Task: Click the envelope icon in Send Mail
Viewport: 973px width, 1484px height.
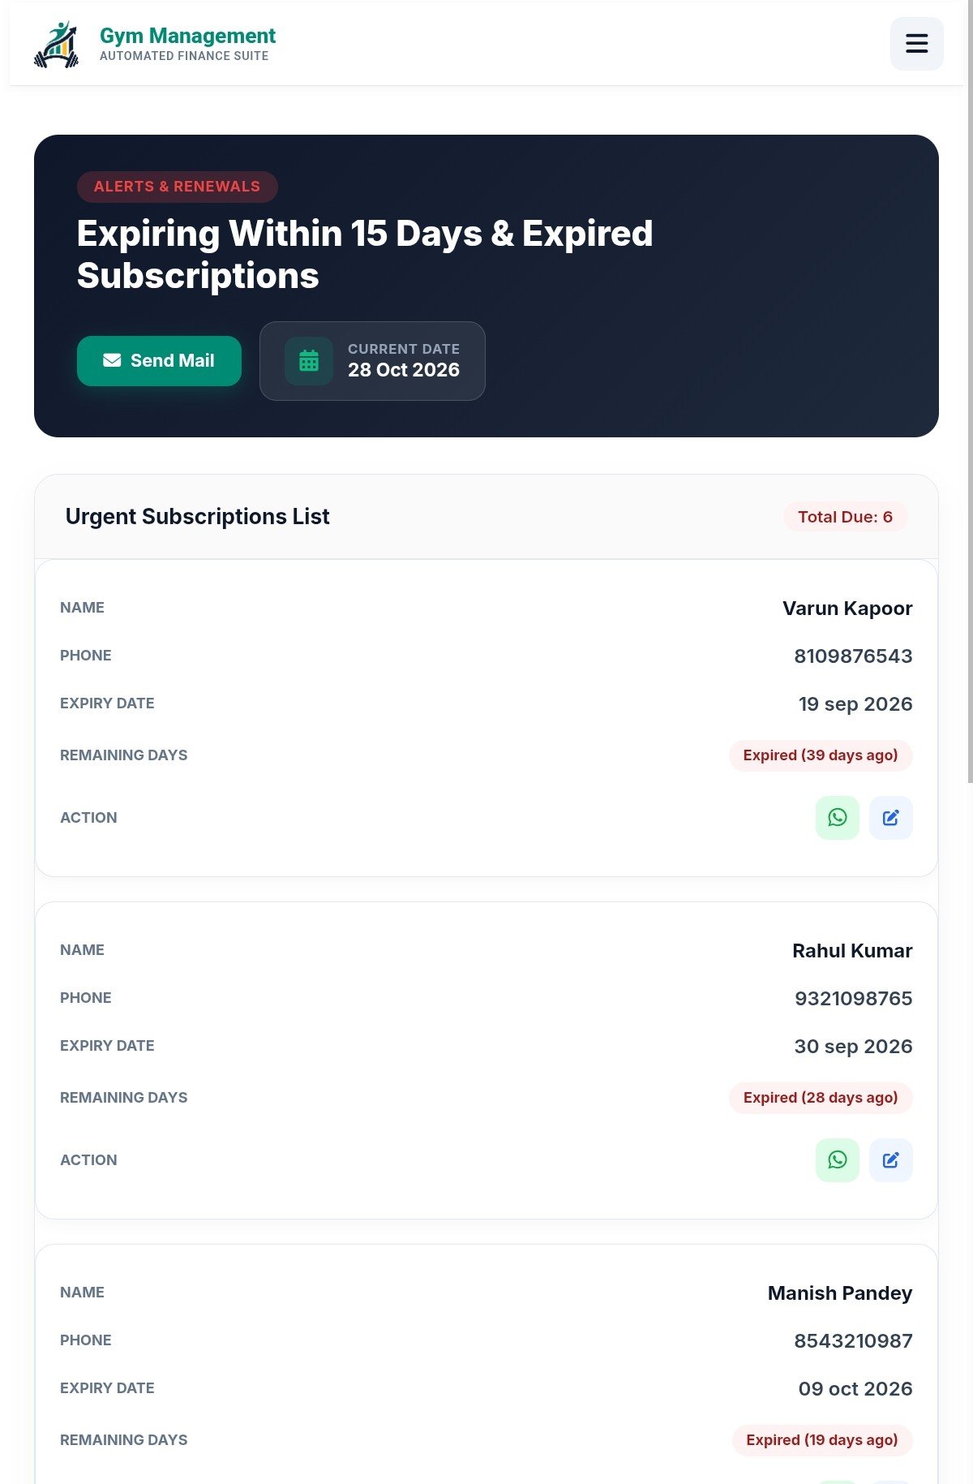Action: [112, 360]
